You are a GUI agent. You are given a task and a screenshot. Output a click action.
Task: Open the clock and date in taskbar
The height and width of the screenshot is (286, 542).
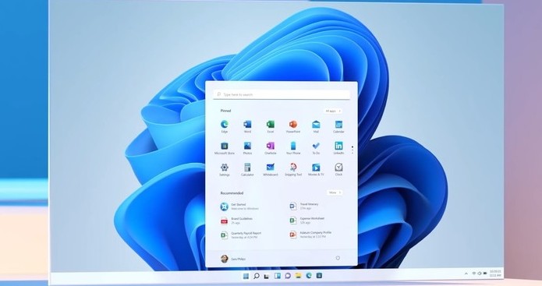tap(495, 274)
